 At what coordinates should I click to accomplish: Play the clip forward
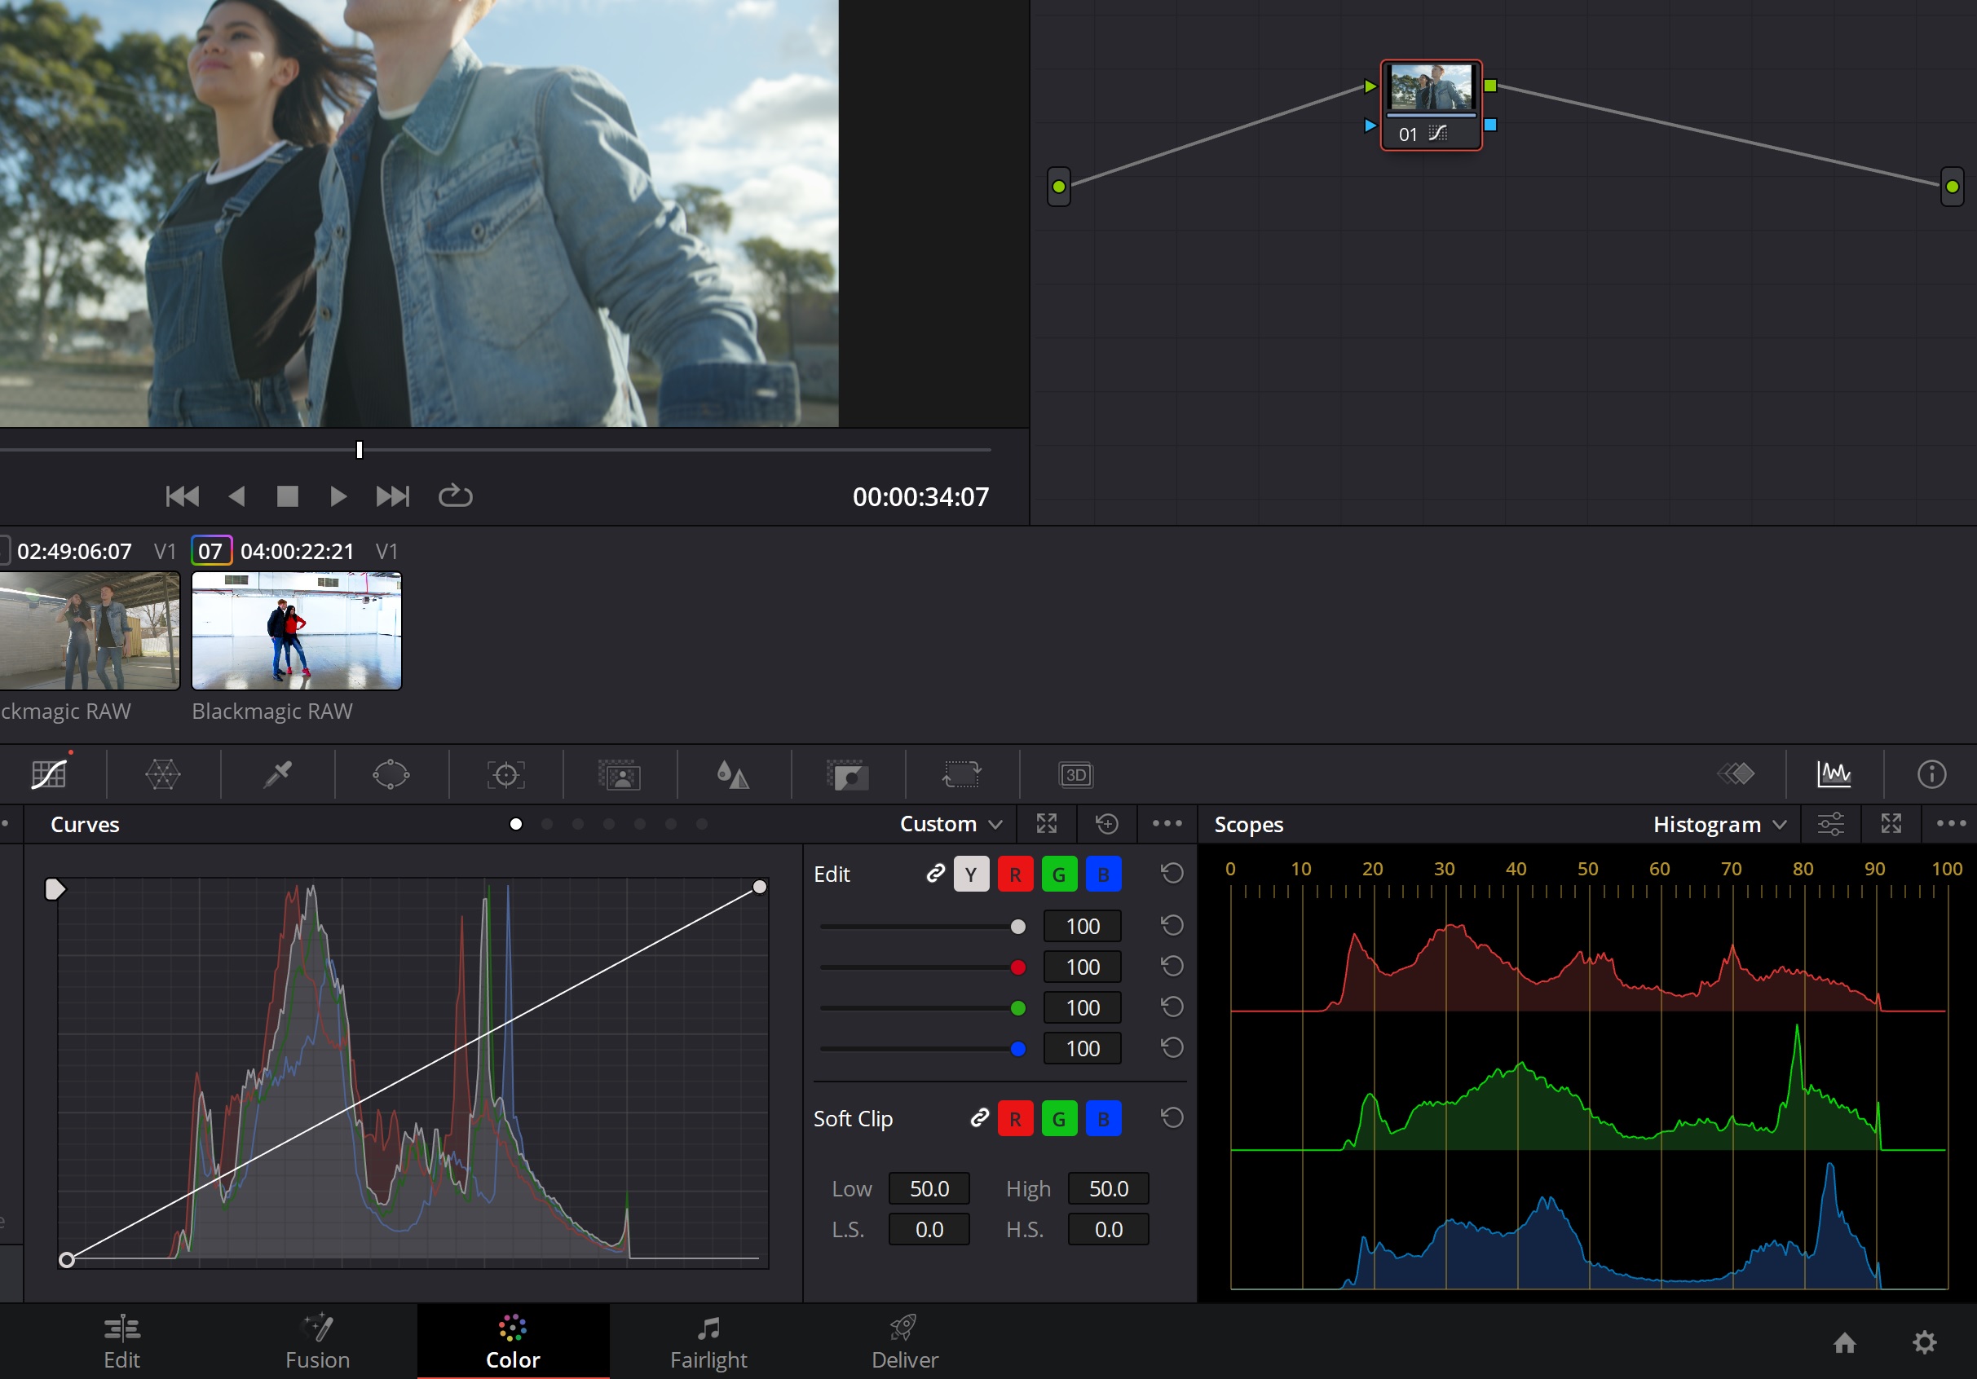[338, 496]
